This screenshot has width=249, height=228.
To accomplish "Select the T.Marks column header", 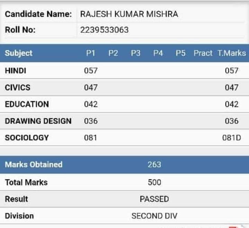I will pos(232,53).
